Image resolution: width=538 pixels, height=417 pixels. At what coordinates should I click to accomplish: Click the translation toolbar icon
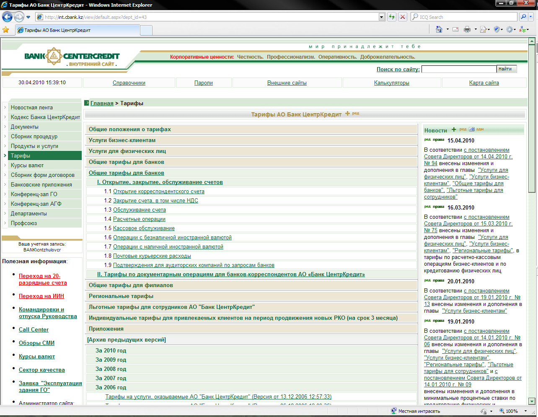coord(524,29)
